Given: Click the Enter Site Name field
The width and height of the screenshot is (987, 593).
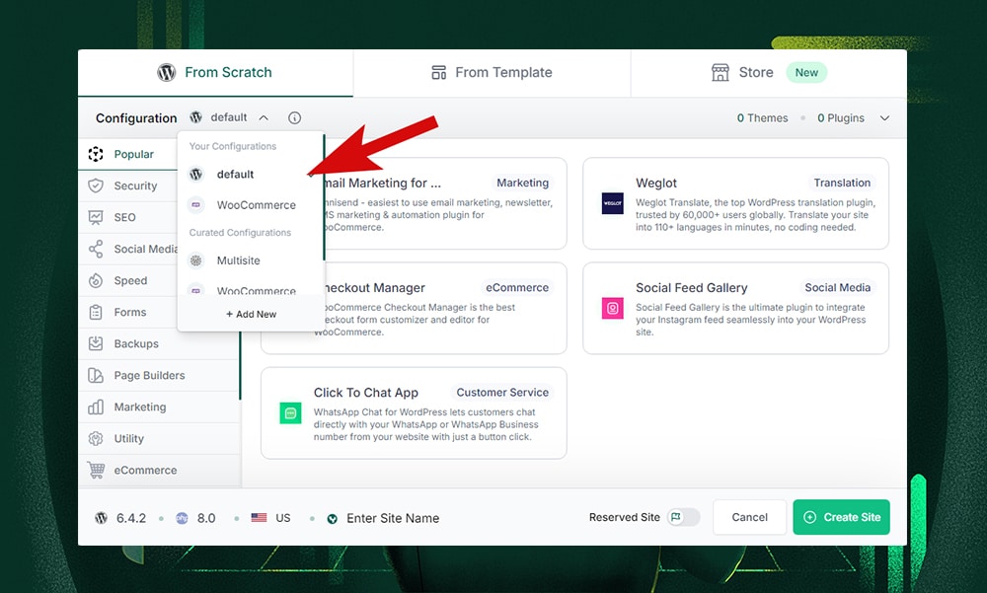Looking at the screenshot, I should (x=393, y=518).
